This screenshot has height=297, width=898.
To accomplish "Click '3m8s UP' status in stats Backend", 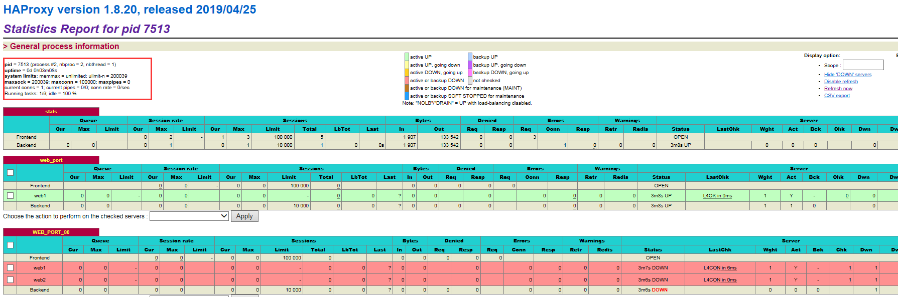I will pyautogui.click(x=681, y=145).
